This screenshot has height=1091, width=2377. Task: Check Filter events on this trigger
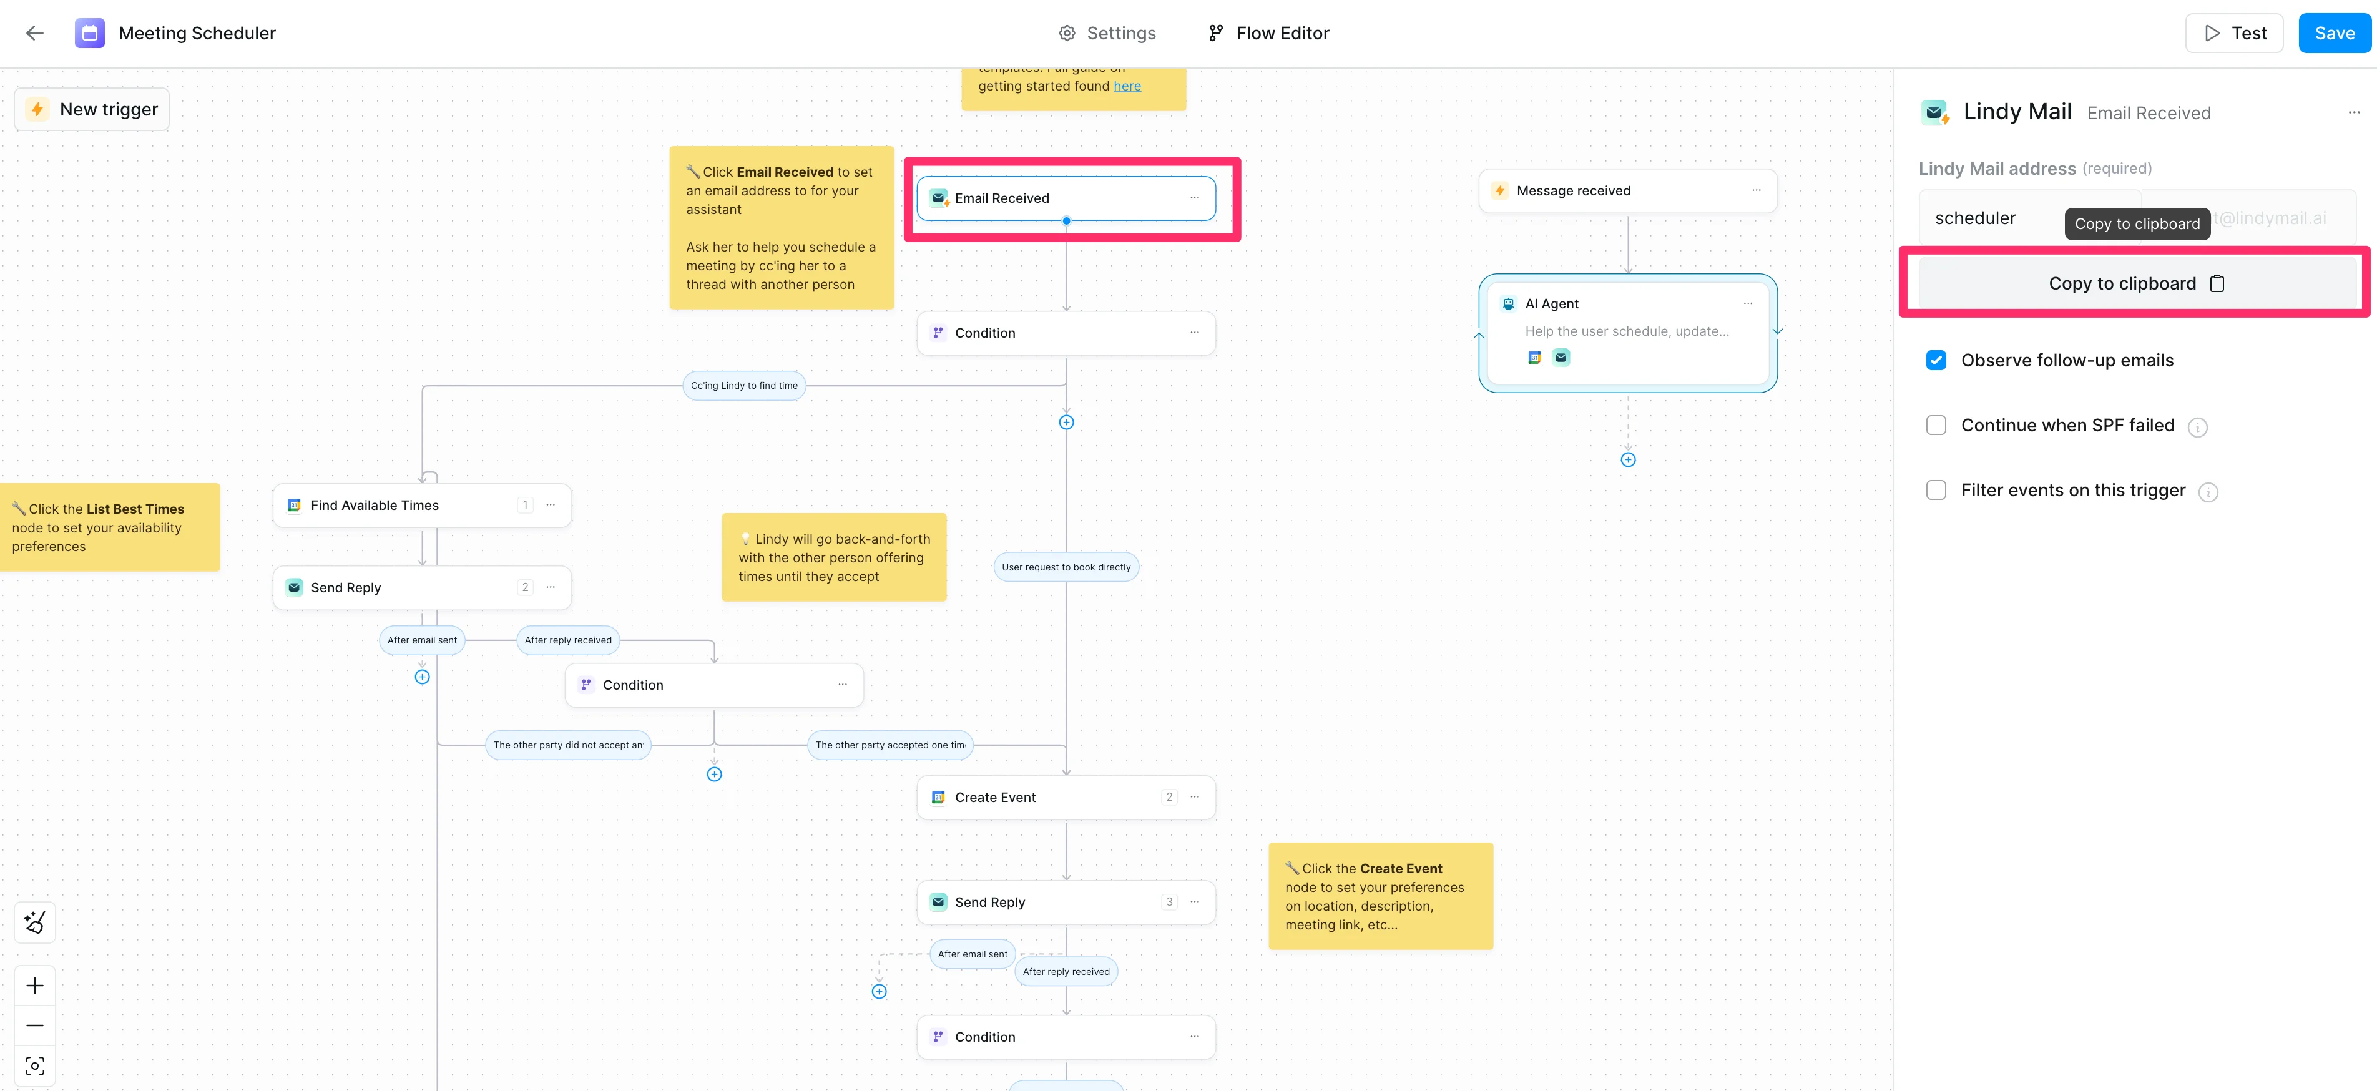tap(1936, 490)
